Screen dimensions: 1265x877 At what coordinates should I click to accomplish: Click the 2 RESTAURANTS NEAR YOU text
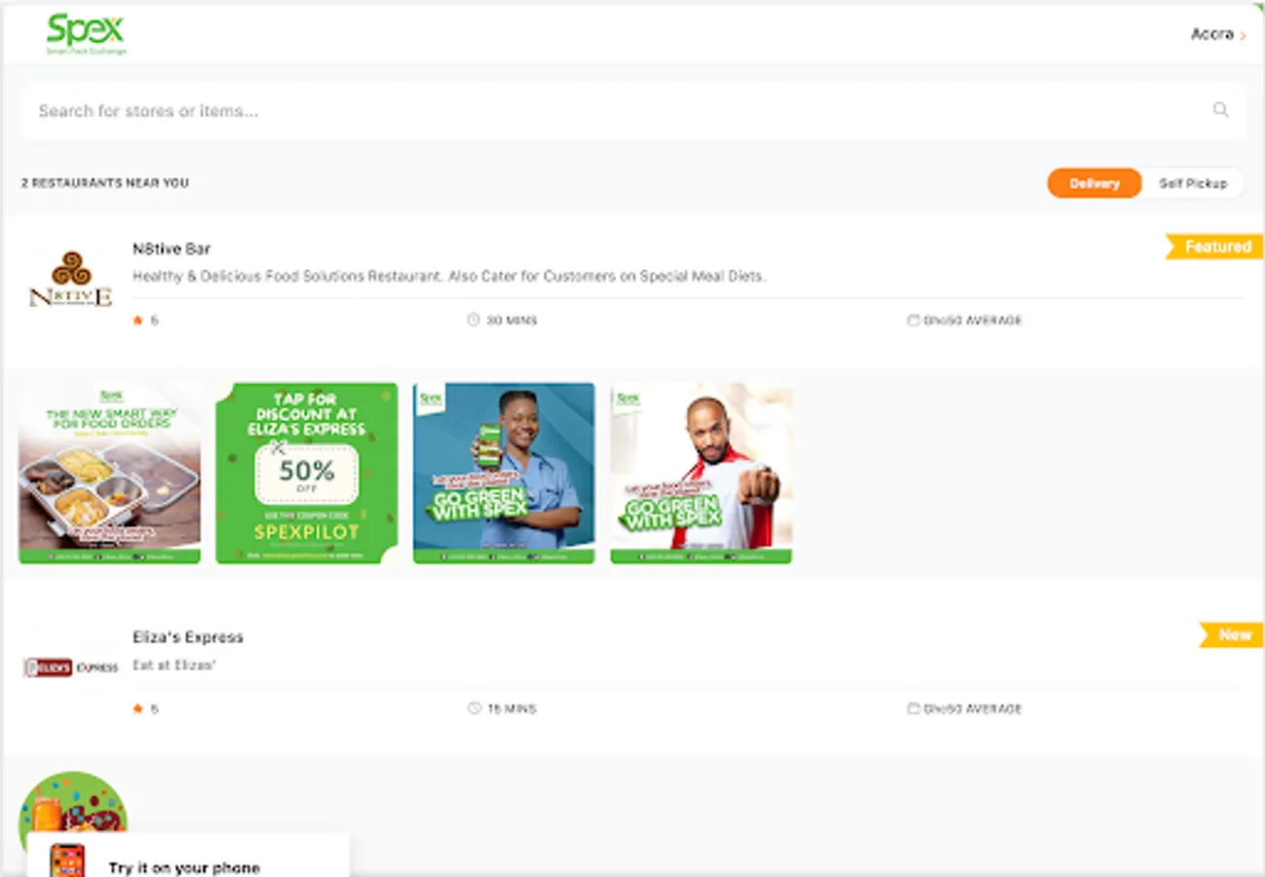[x=105, y=183]
